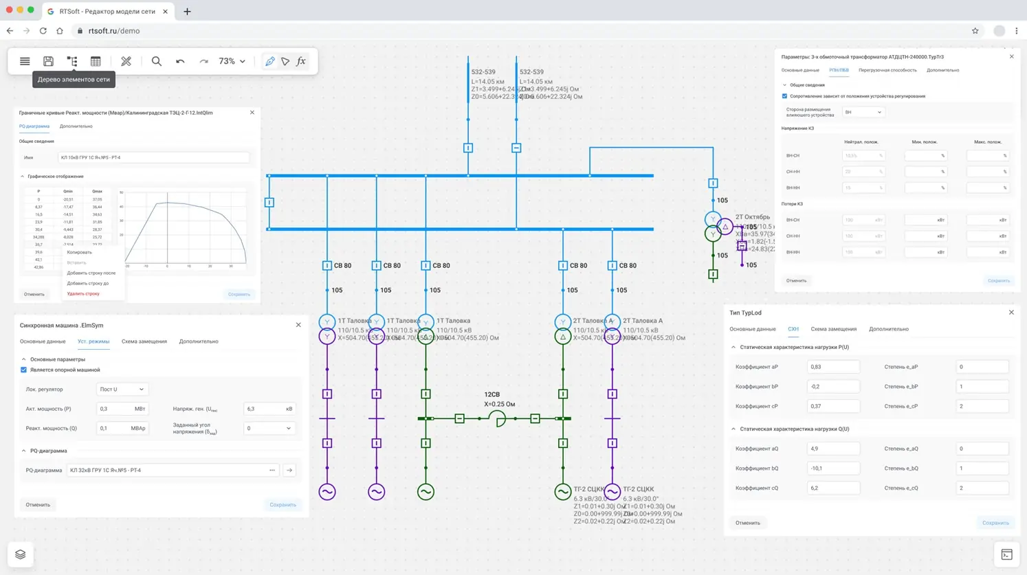Select the fx formula tool
Viewport: 1027px width, 575px height.
(301, 61)
